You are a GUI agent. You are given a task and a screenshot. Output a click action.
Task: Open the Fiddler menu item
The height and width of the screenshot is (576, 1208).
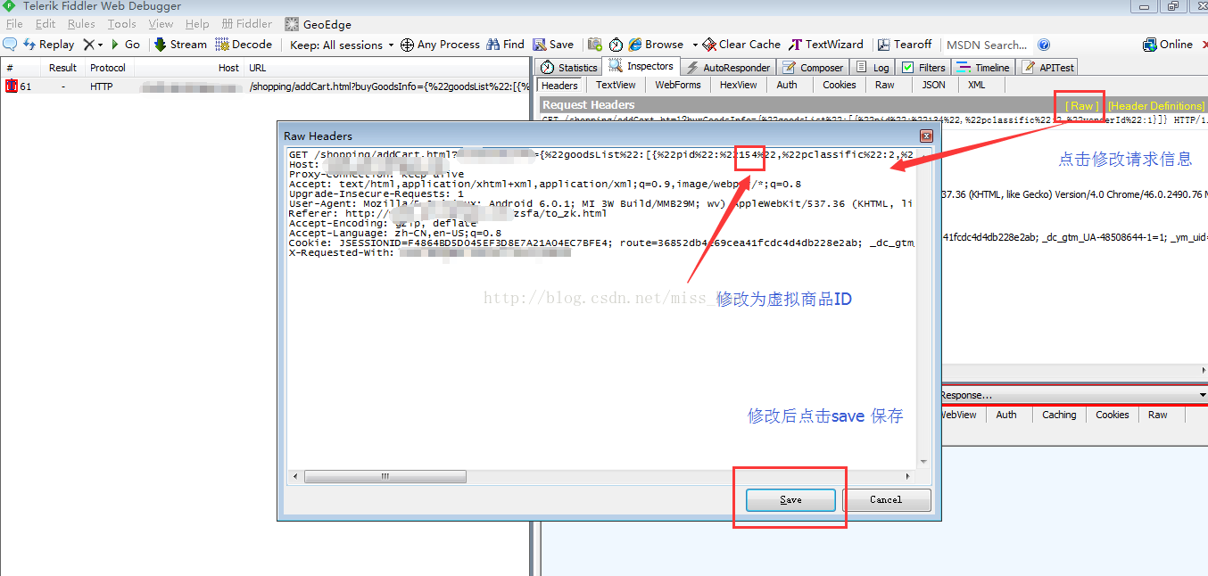click(x=247, y=24)
